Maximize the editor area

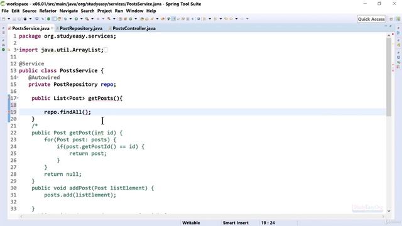coord(391,26)
